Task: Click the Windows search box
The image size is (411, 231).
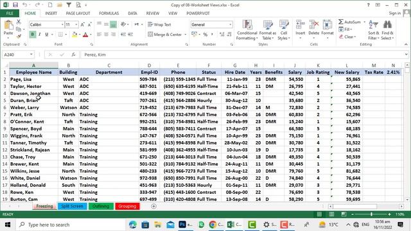Action: point(70,225)
